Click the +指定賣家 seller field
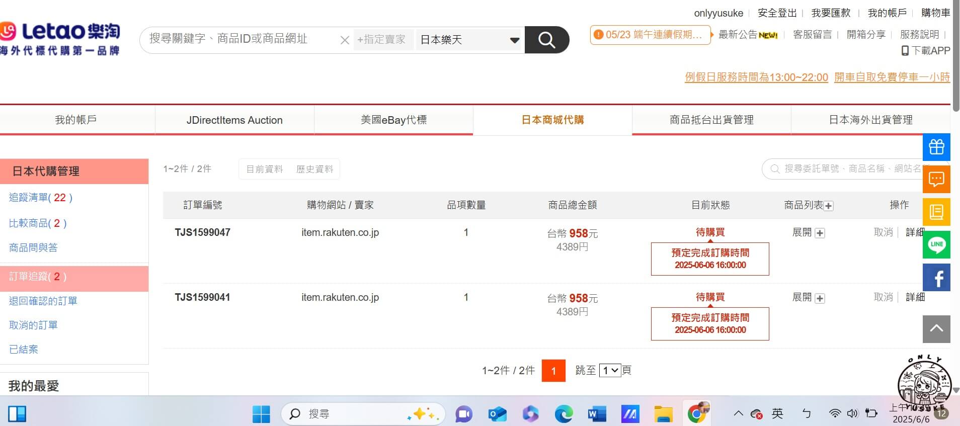This screenshot has width=960, height=426. point(383,40)
